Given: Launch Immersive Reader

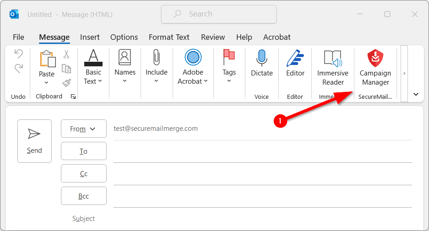Looking at the screenshot, I should (x=333, y=68).
